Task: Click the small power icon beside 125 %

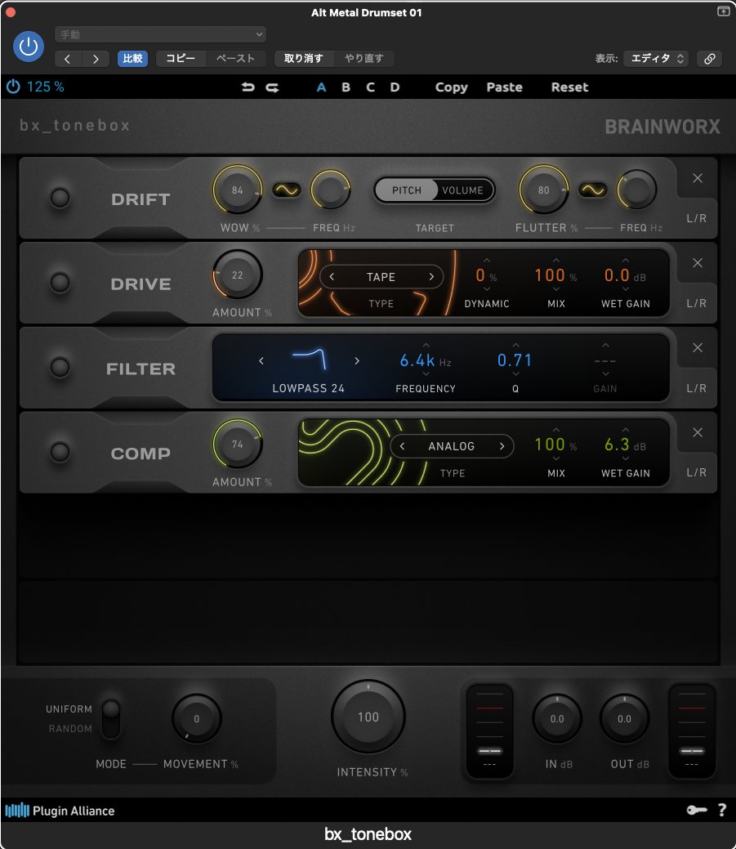Action: (13, 87)
